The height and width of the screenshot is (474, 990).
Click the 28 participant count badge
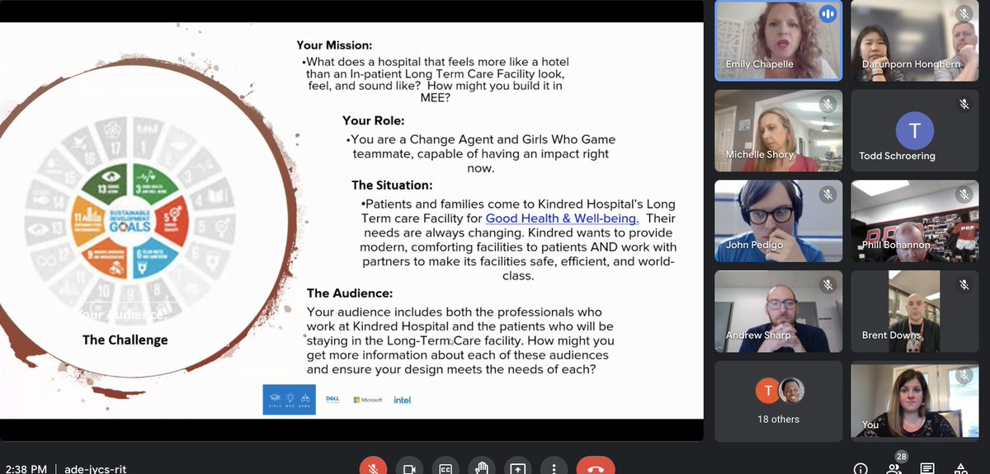901,456
